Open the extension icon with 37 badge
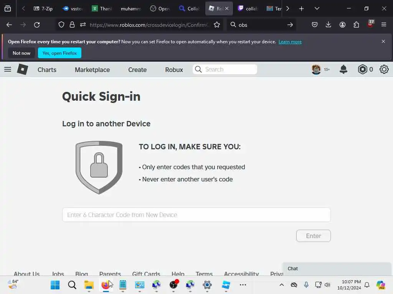This screenshot has width=393, height=294. point(370,24)
